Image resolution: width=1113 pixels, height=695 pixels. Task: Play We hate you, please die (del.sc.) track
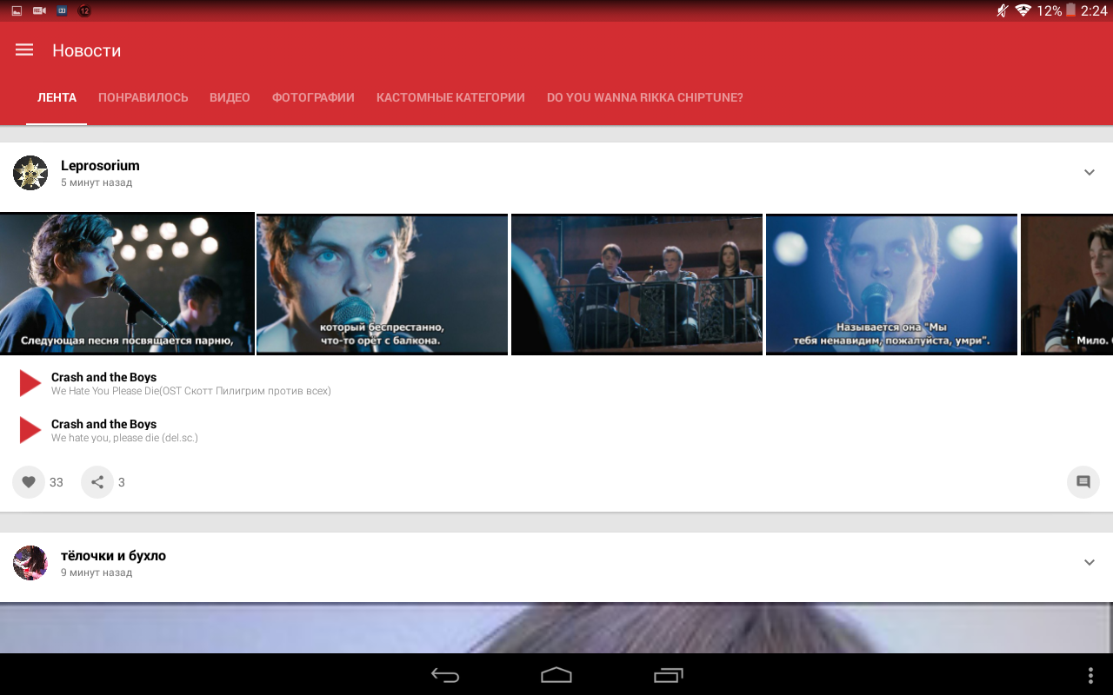pos(30,430)
